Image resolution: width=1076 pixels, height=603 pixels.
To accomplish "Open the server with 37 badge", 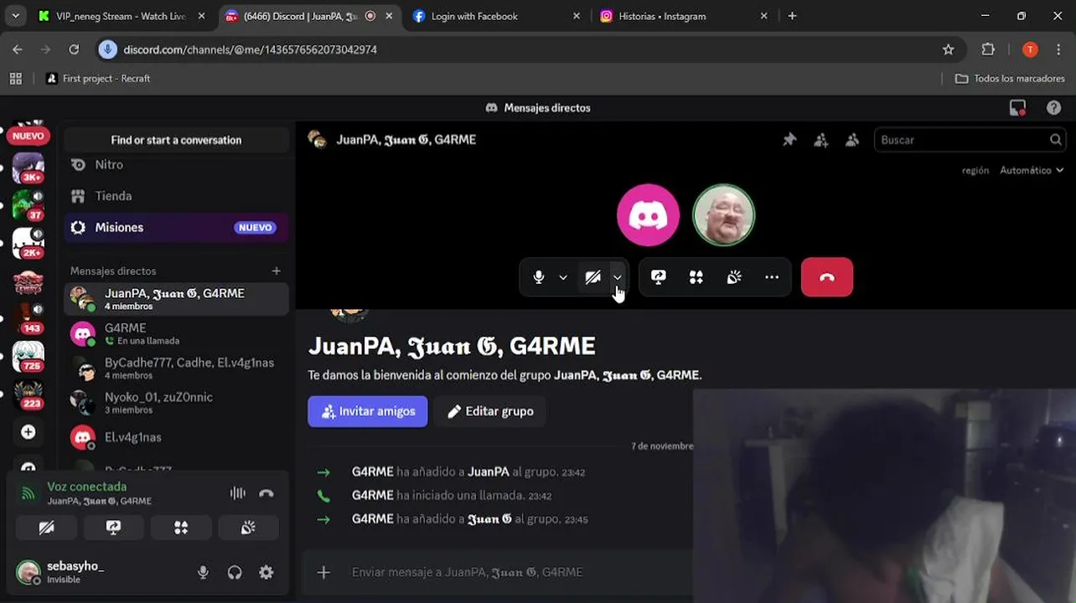I will pyautogui.click(x=28, y=205).
